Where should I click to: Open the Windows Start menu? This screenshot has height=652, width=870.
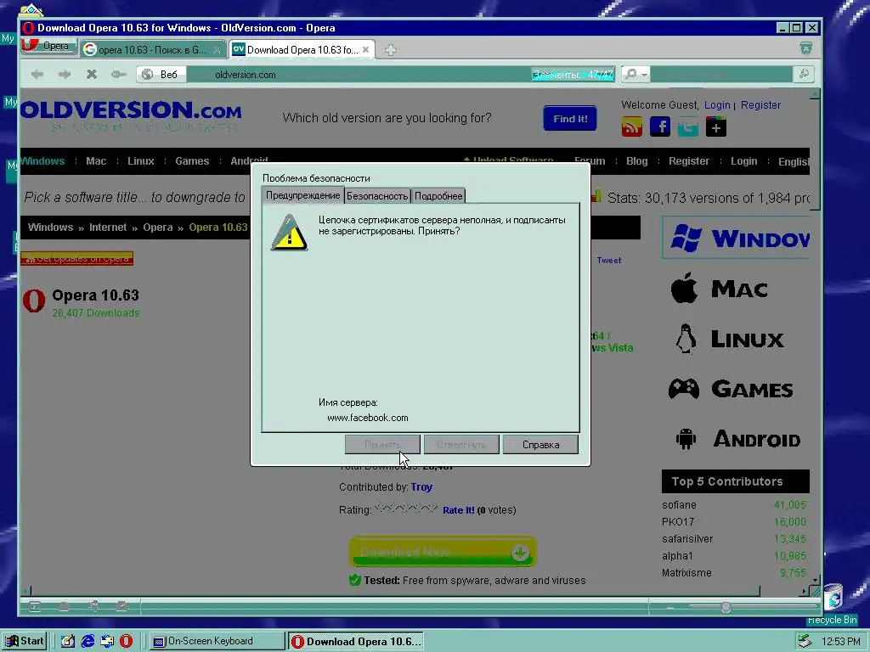[x=25, y=642]
